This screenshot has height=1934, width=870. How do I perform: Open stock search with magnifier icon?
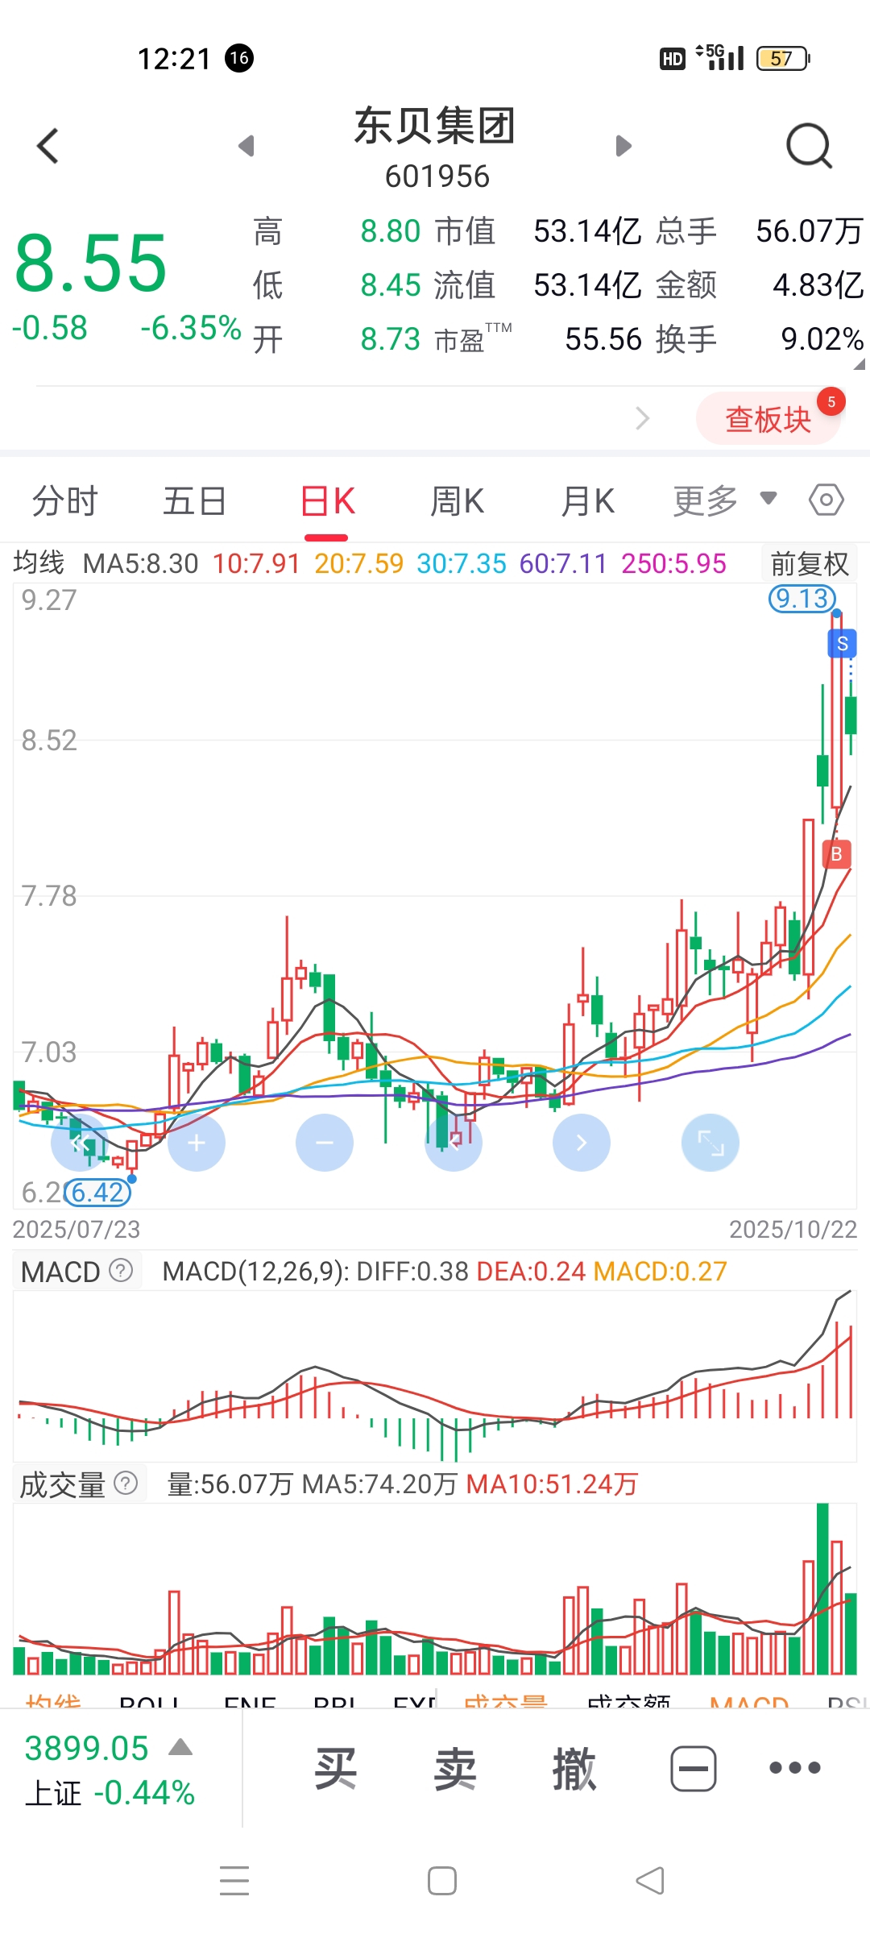[x=809, y=146]
